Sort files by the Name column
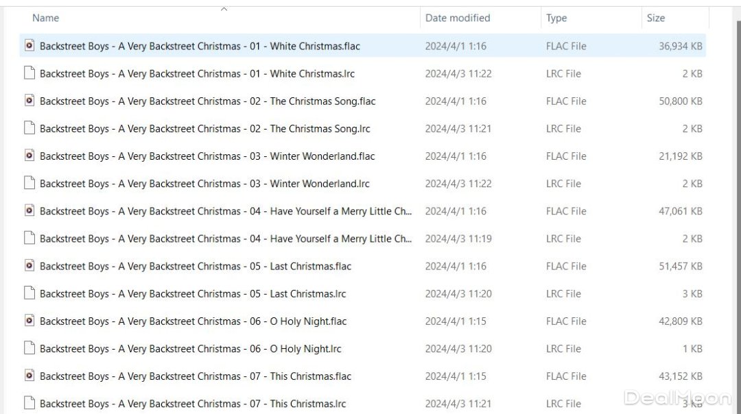The height and width of the screenshot is (414, 741). (46, 18)
